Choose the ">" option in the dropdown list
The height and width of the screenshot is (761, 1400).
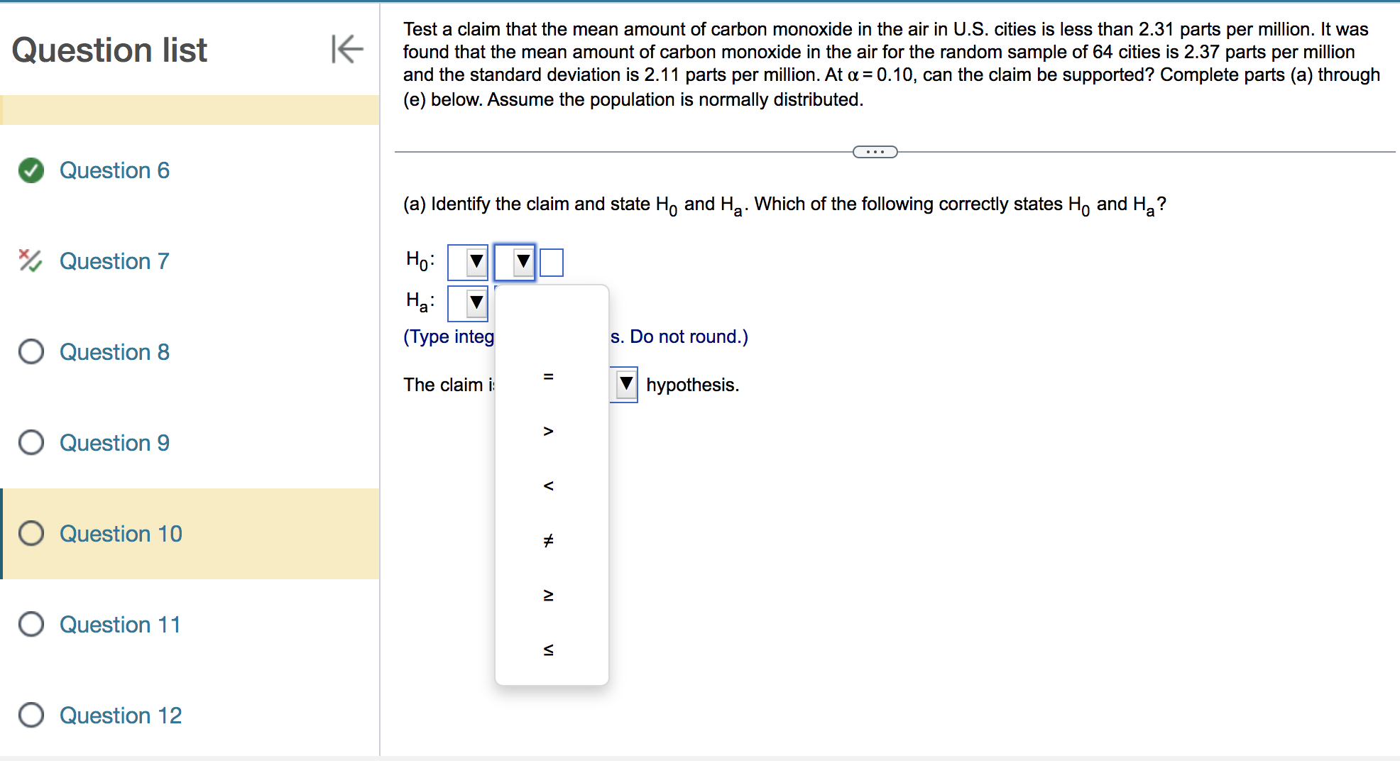coord(547,431)
